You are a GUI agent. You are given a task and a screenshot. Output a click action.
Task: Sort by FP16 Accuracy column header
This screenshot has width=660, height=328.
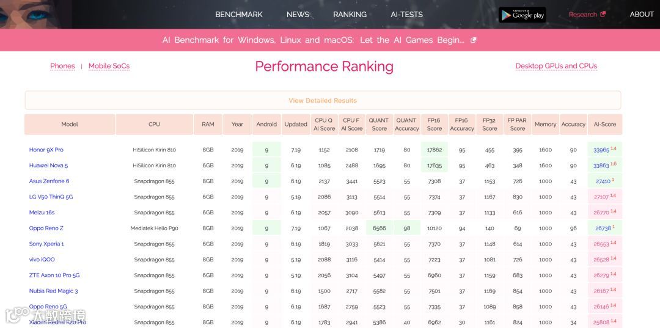click(462, 125)
